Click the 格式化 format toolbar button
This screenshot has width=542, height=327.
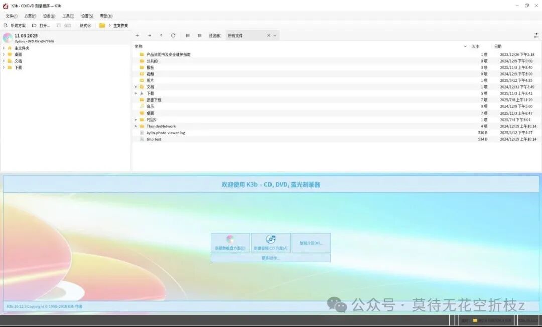click(85, 25)
